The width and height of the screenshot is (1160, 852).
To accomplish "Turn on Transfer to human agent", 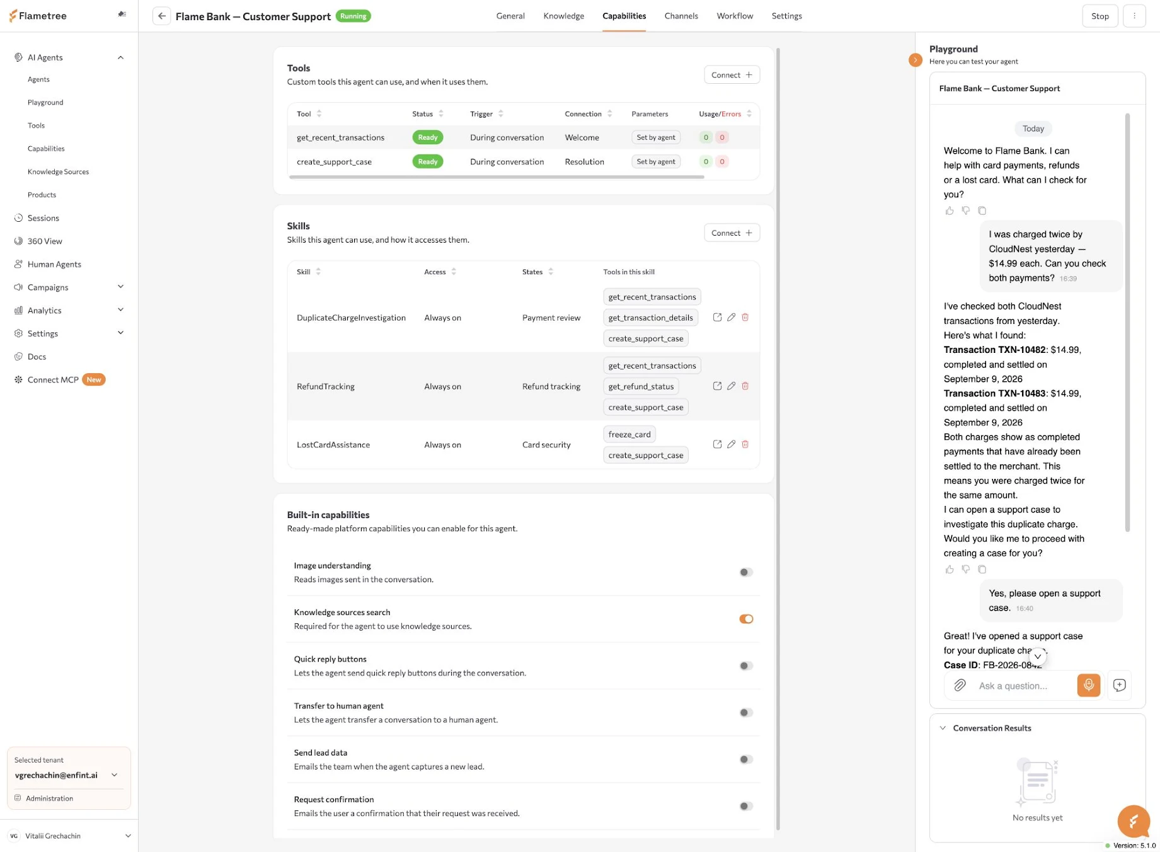I will click(x=746, y=712).
